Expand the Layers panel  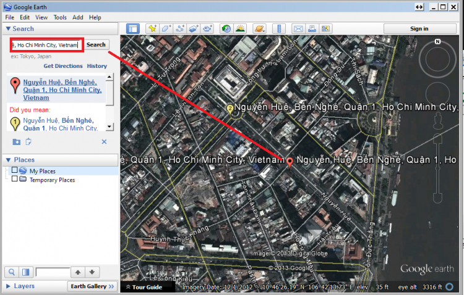[8, 286]
